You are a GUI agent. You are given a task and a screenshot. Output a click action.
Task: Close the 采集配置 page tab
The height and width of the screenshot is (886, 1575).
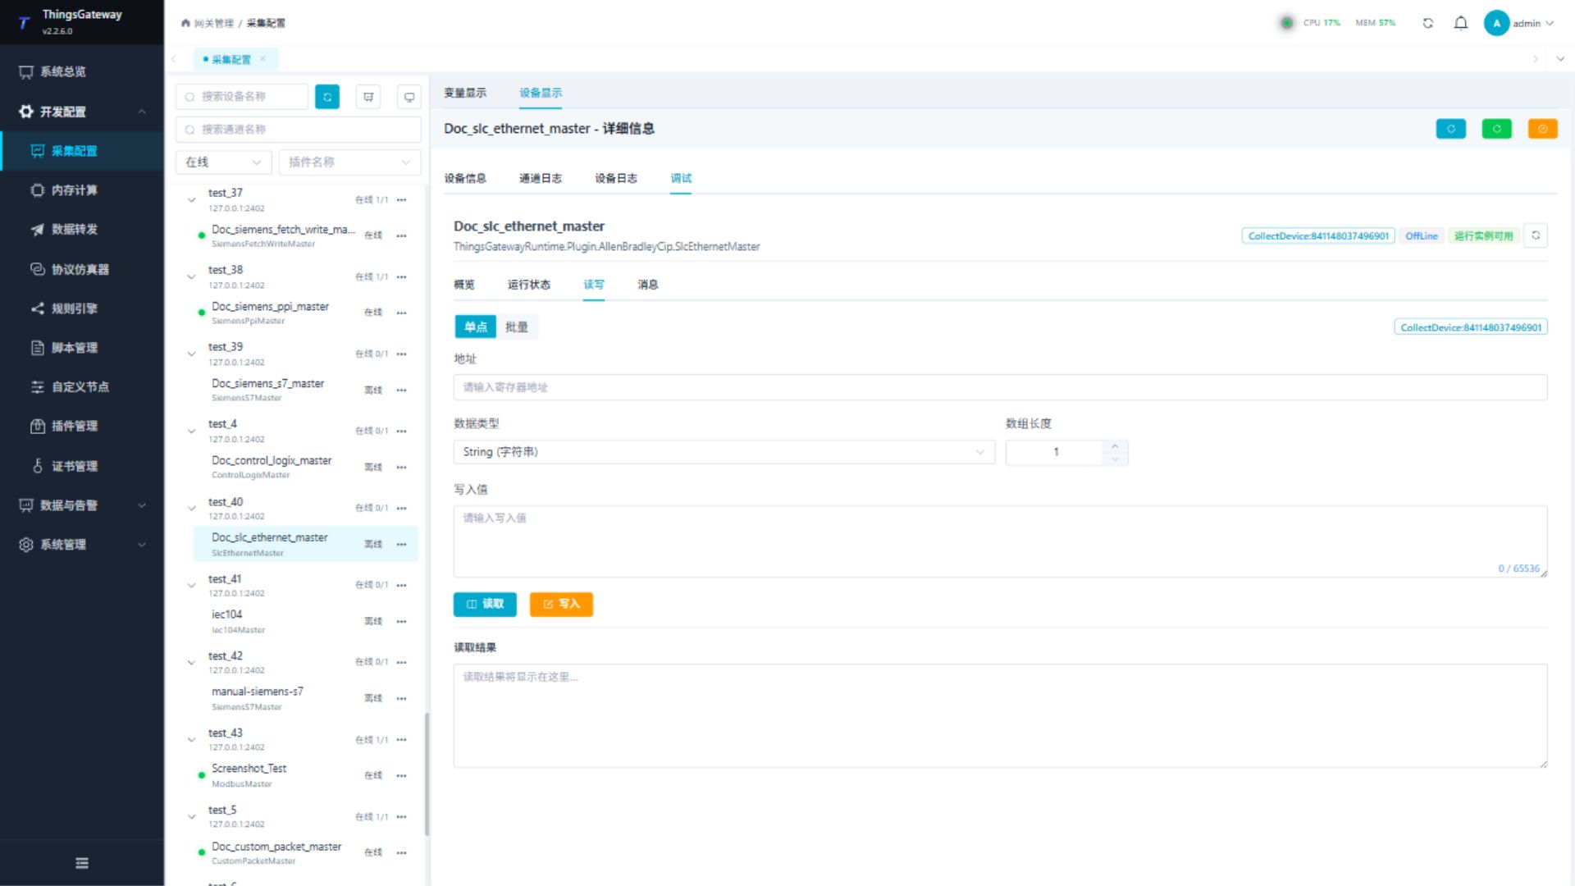(262, 59)
